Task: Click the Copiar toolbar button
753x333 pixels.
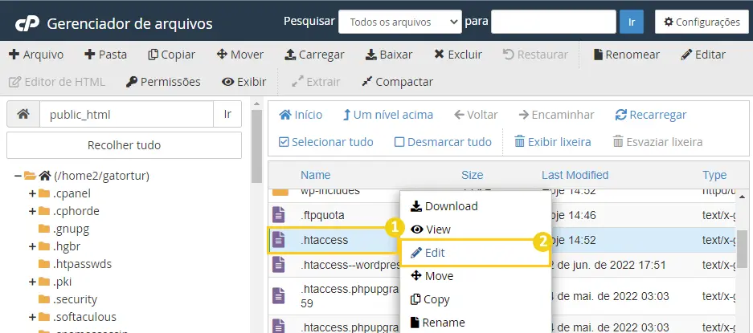Action: 171,55
